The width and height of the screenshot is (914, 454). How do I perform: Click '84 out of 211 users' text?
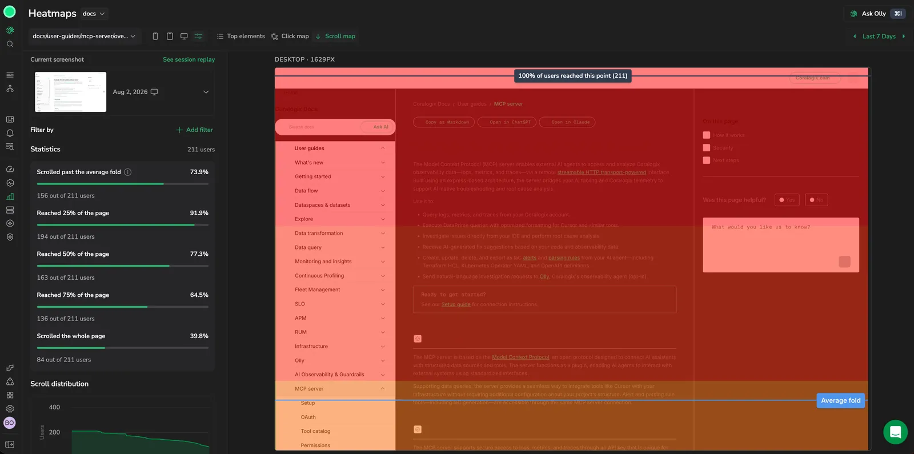point(64,360)
